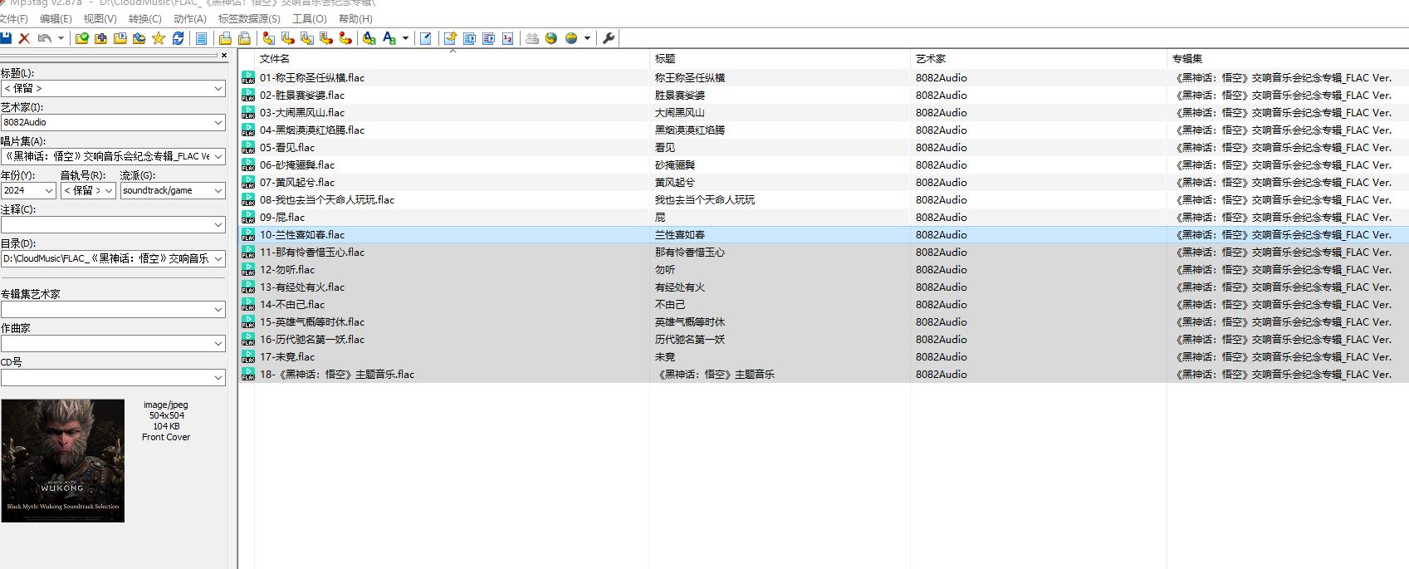
Task: Expand the 目录 directory dropdown
Action: click(x=218, y=258)
